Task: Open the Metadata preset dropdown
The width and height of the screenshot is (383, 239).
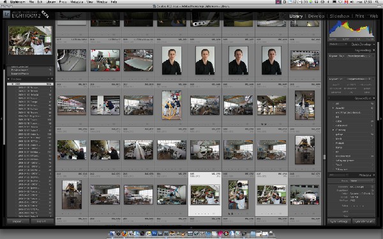Action: pyautogui.click(x=362, y=181)
